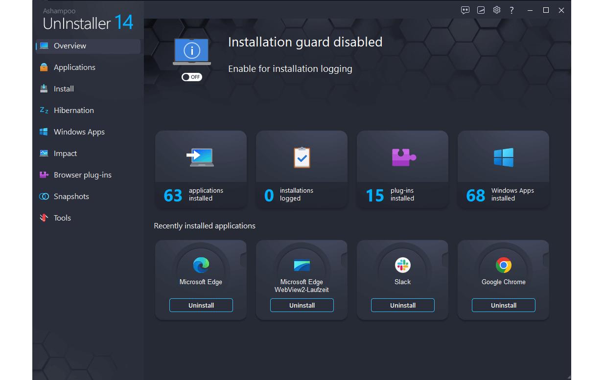Click the 'Installation guard disabled' heading

pos(305,42)
